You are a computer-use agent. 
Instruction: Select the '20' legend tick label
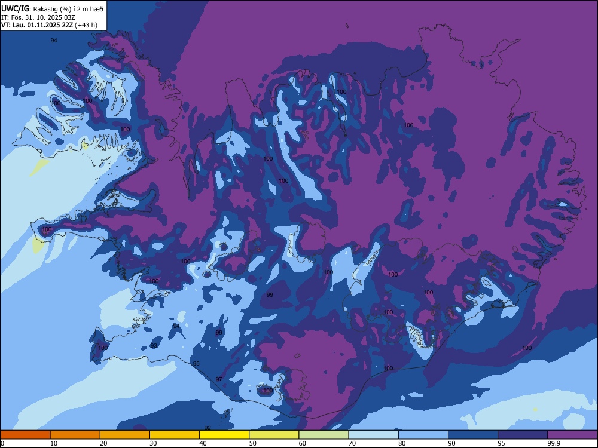[103, 443]
